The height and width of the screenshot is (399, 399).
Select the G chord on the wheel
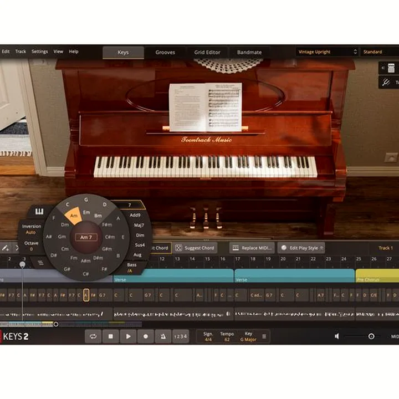86,199
